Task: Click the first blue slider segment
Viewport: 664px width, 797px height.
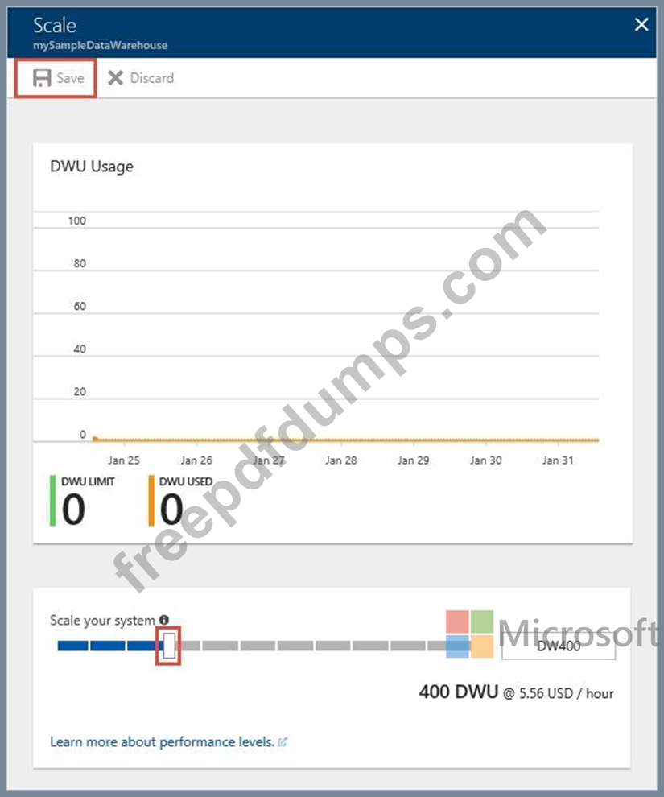Action: point(72,646)
